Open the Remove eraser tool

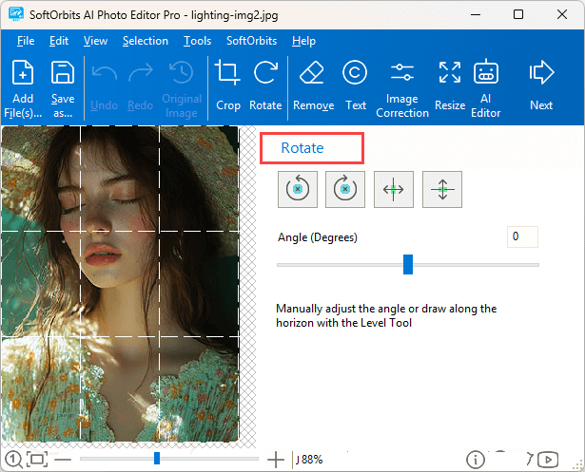point(313,84)
